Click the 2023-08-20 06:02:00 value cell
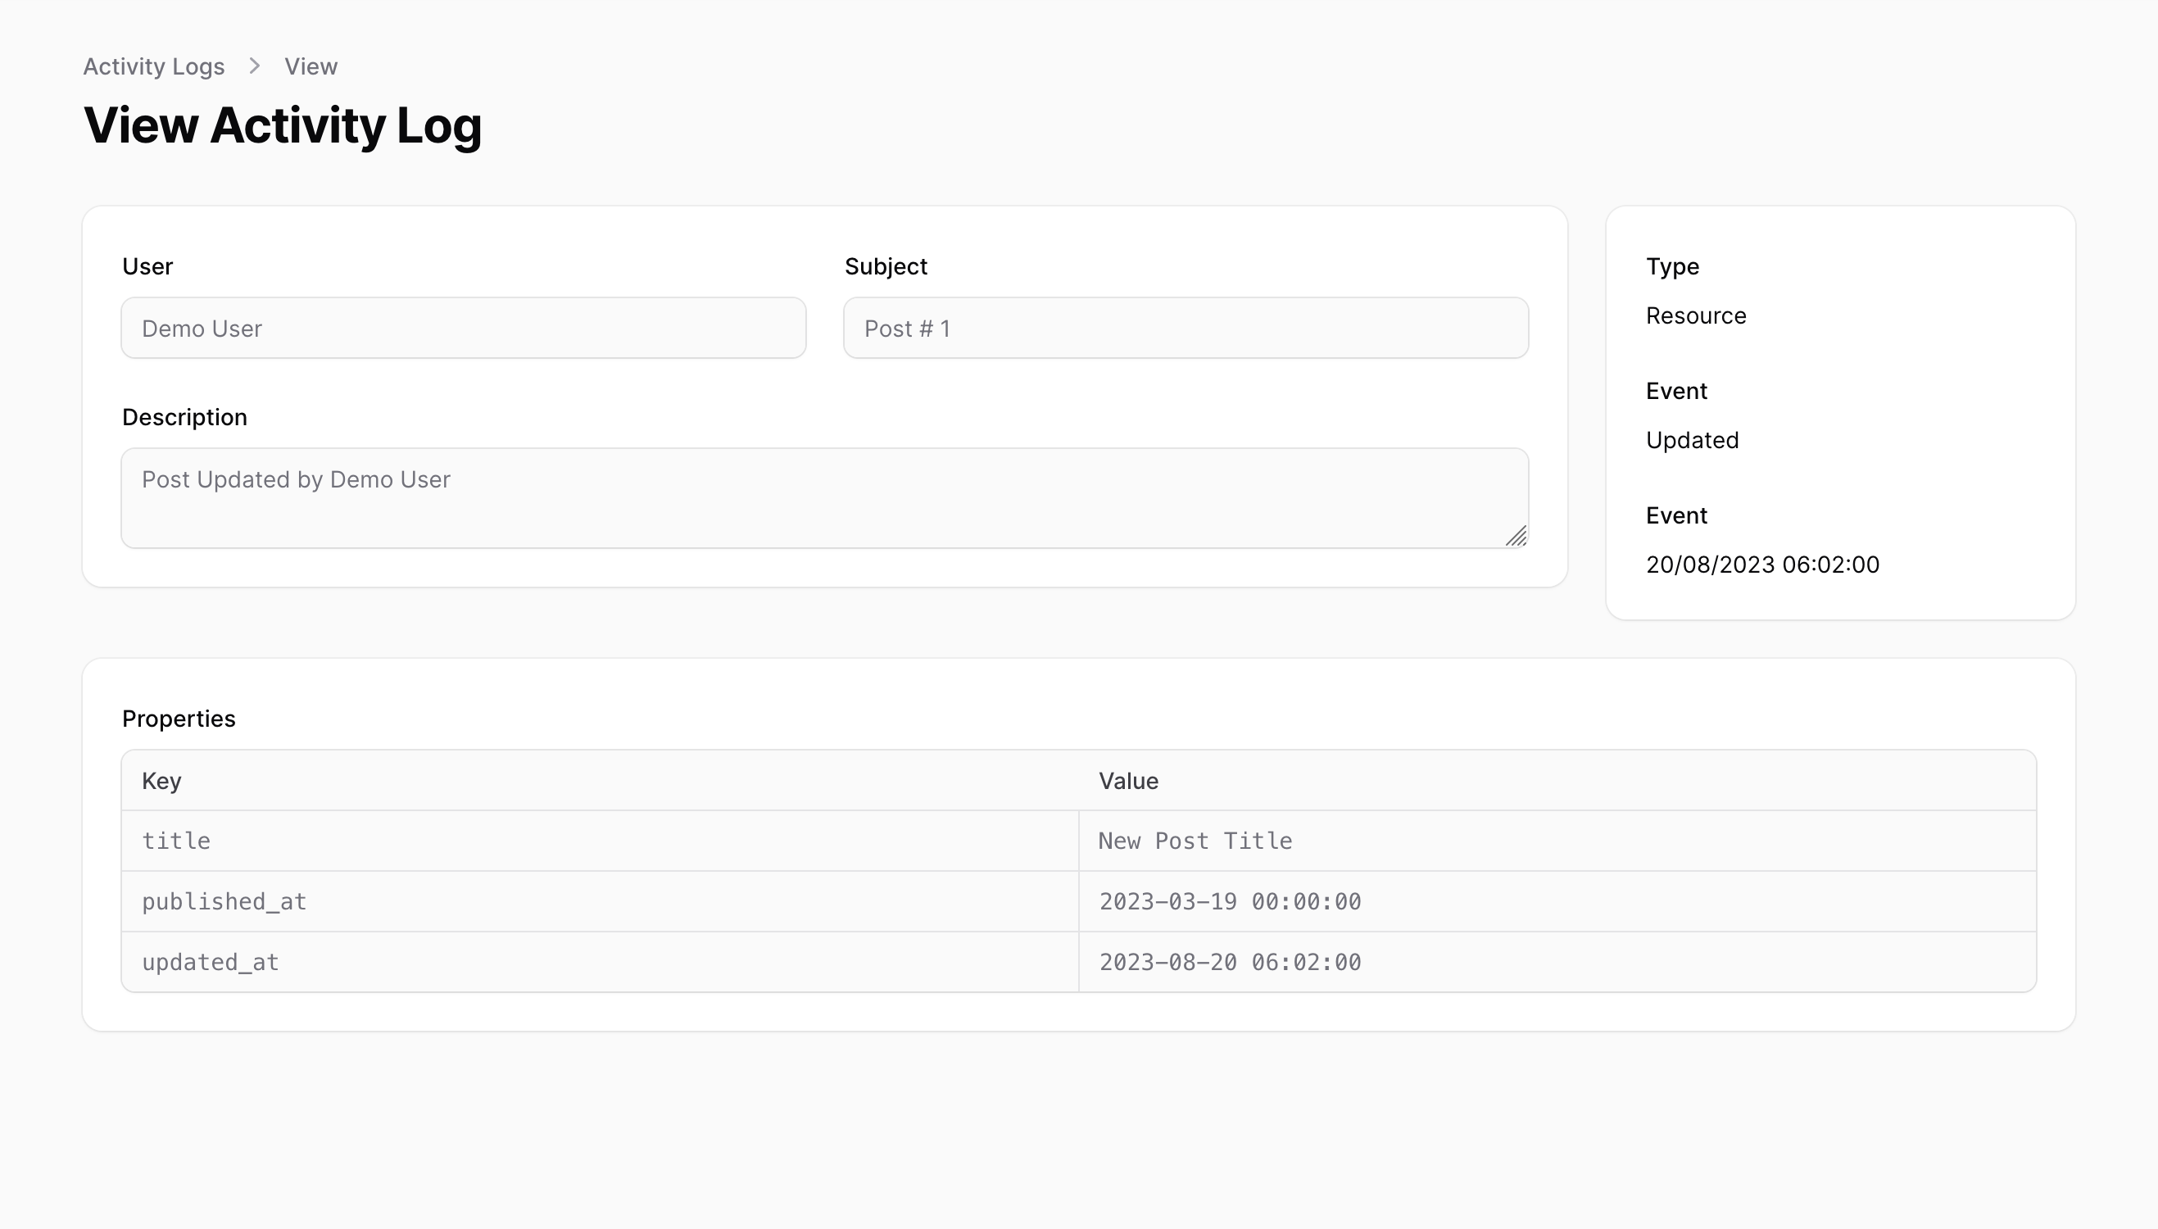 coord(1557,962)
